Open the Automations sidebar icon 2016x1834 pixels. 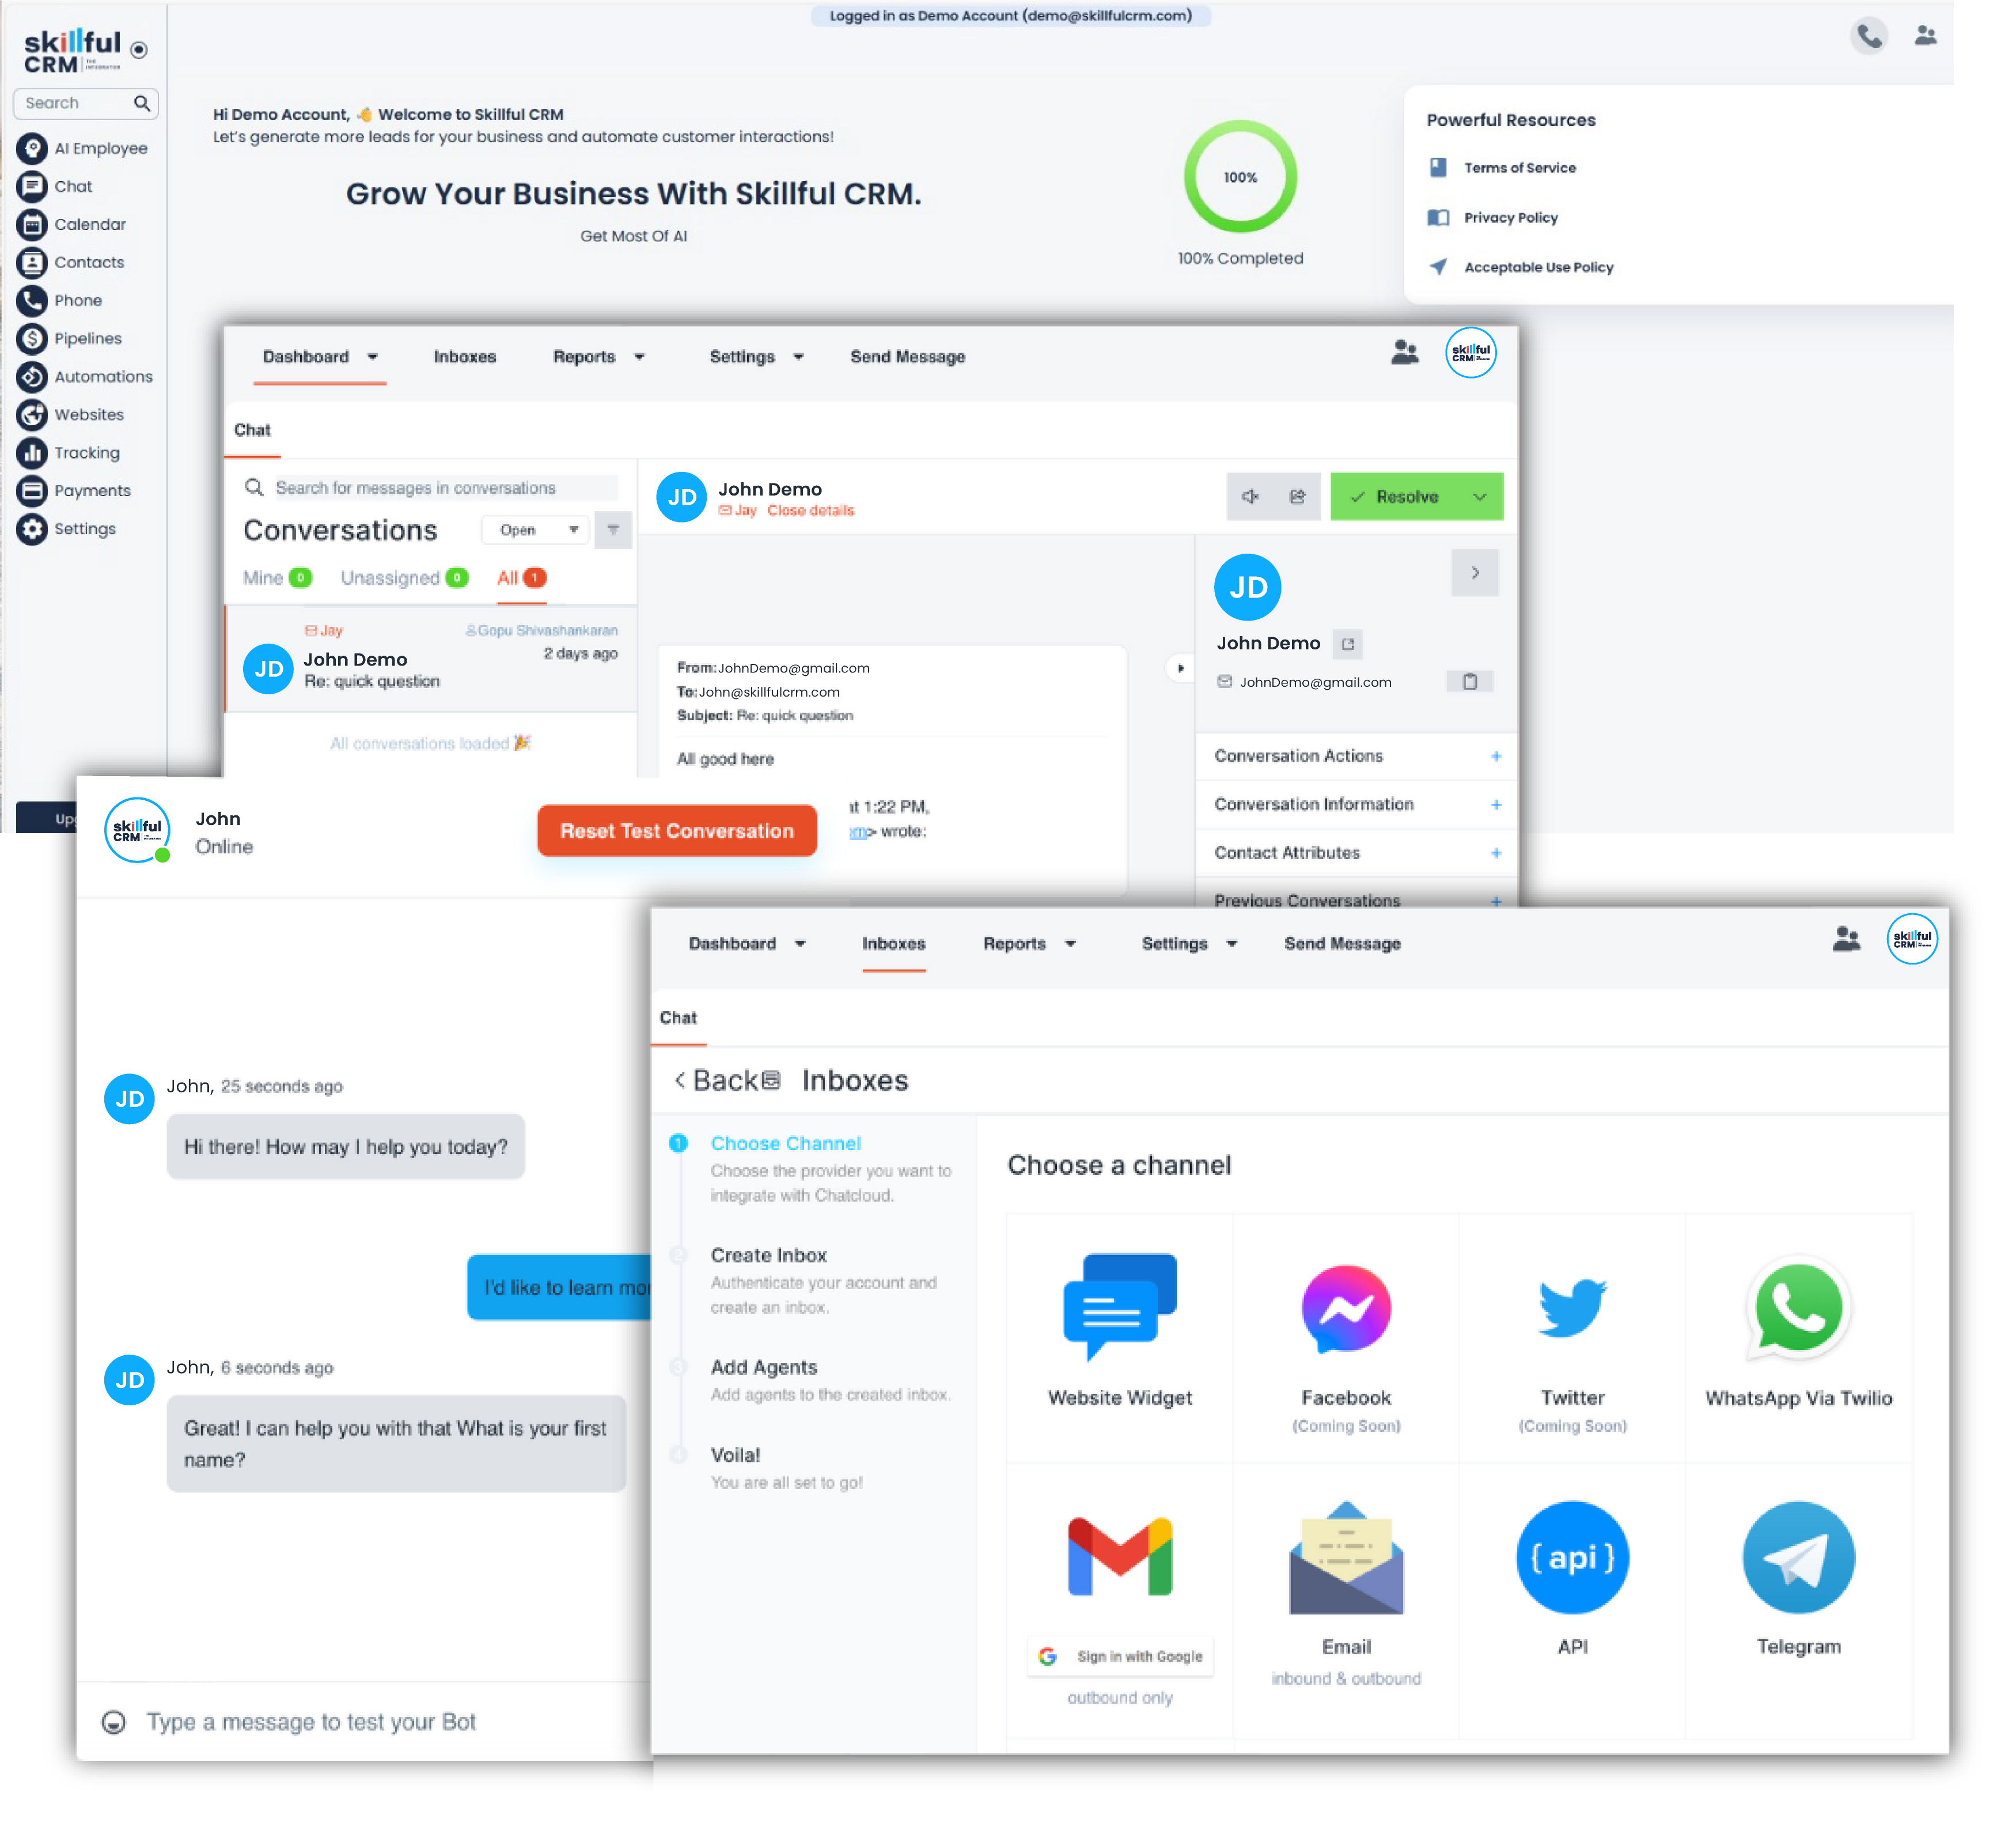click(x=32, y=376)
